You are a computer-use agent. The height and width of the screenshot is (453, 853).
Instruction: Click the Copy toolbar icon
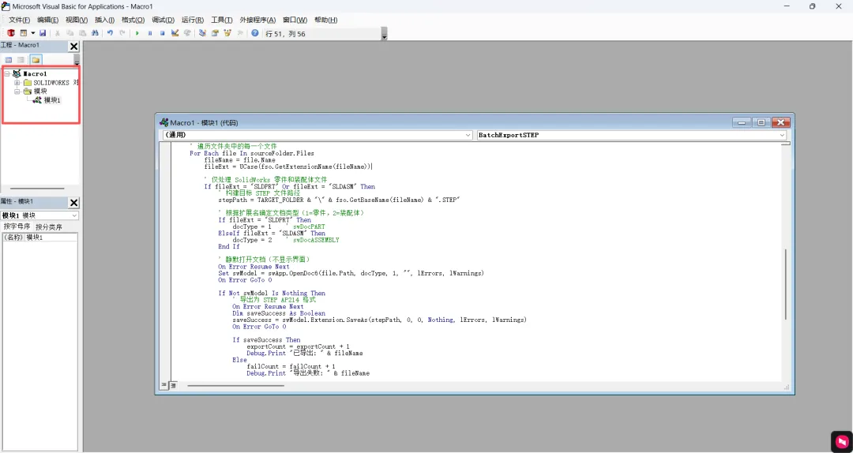[x=70, y=33]
